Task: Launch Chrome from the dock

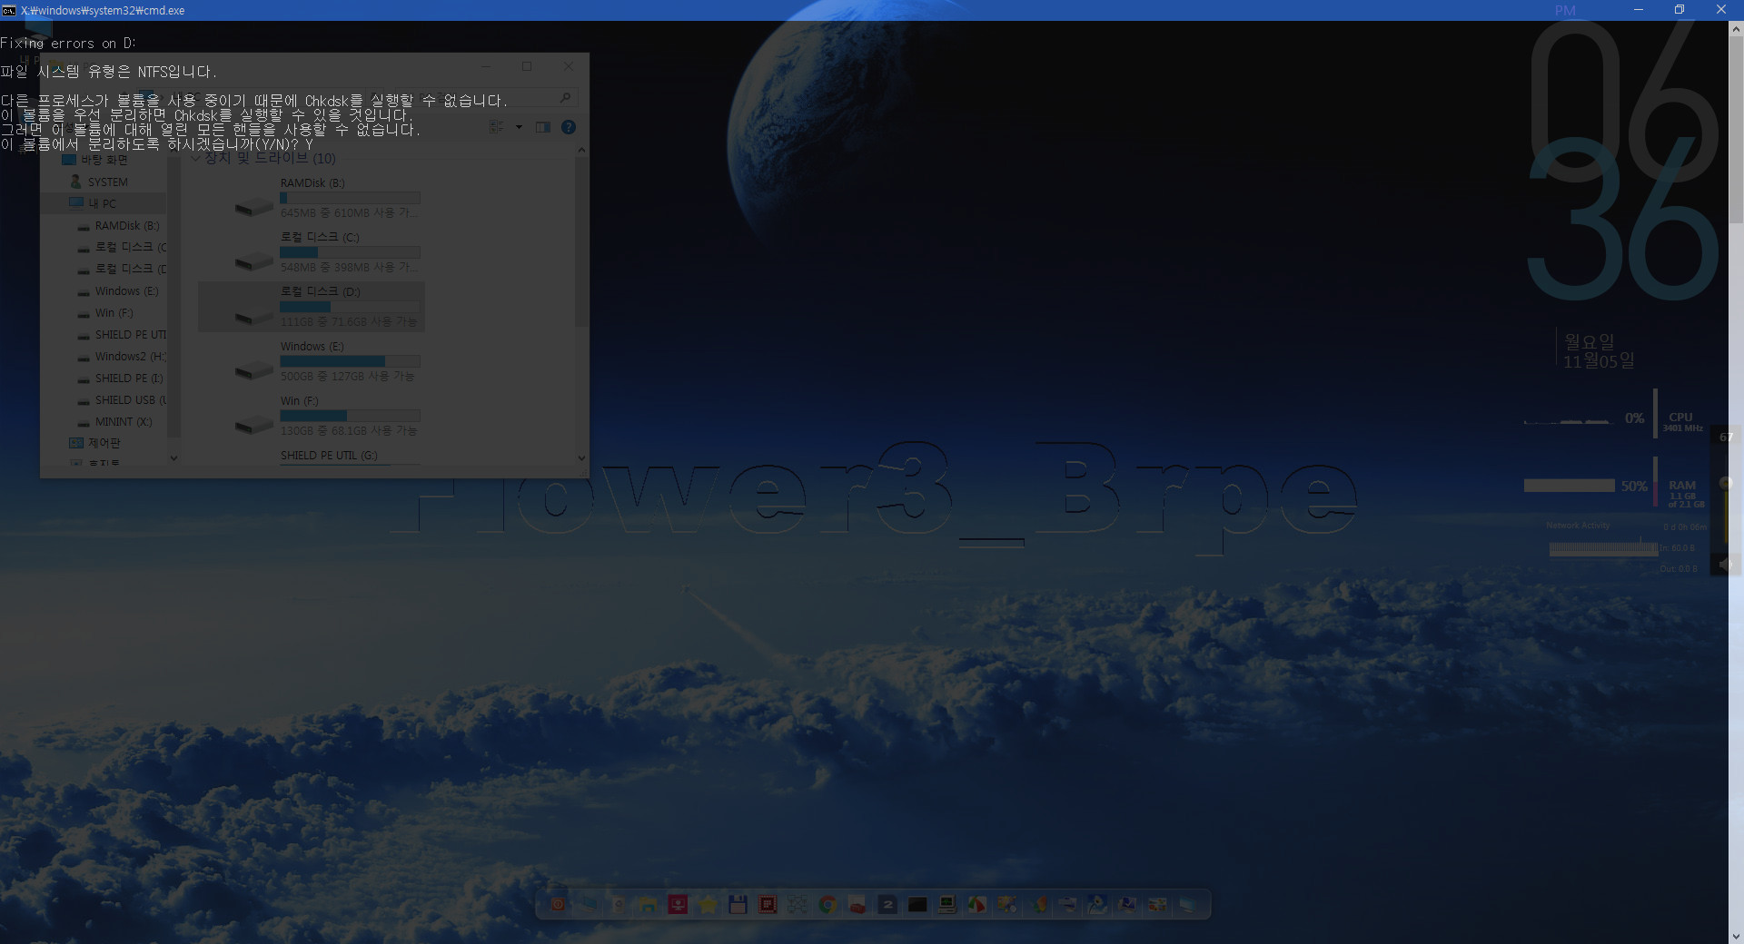Action: (827, 904)
